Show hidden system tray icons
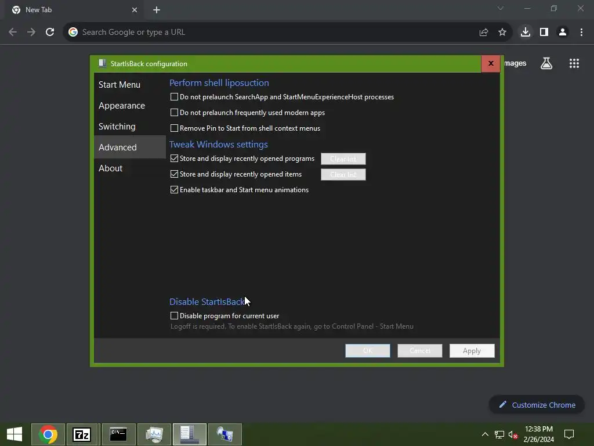The height and width of the screenshot is (446, 594). click(x=485, y=434)
